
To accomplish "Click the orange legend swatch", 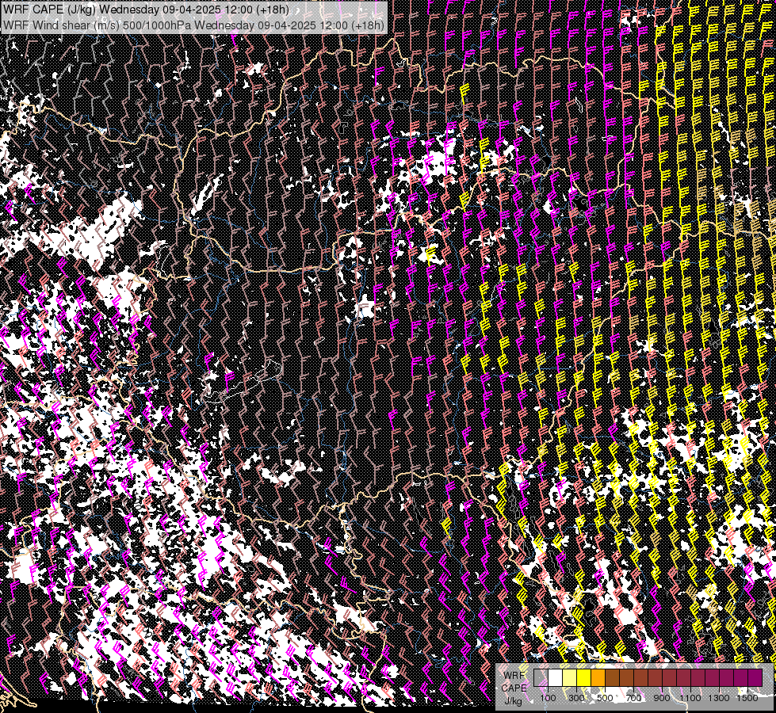I will click(x=598, y=677).
